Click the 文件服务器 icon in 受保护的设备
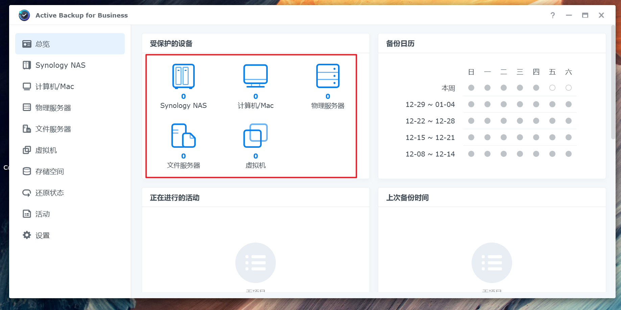The height and width of the screenshot is (310, 621). pos(184,136)
